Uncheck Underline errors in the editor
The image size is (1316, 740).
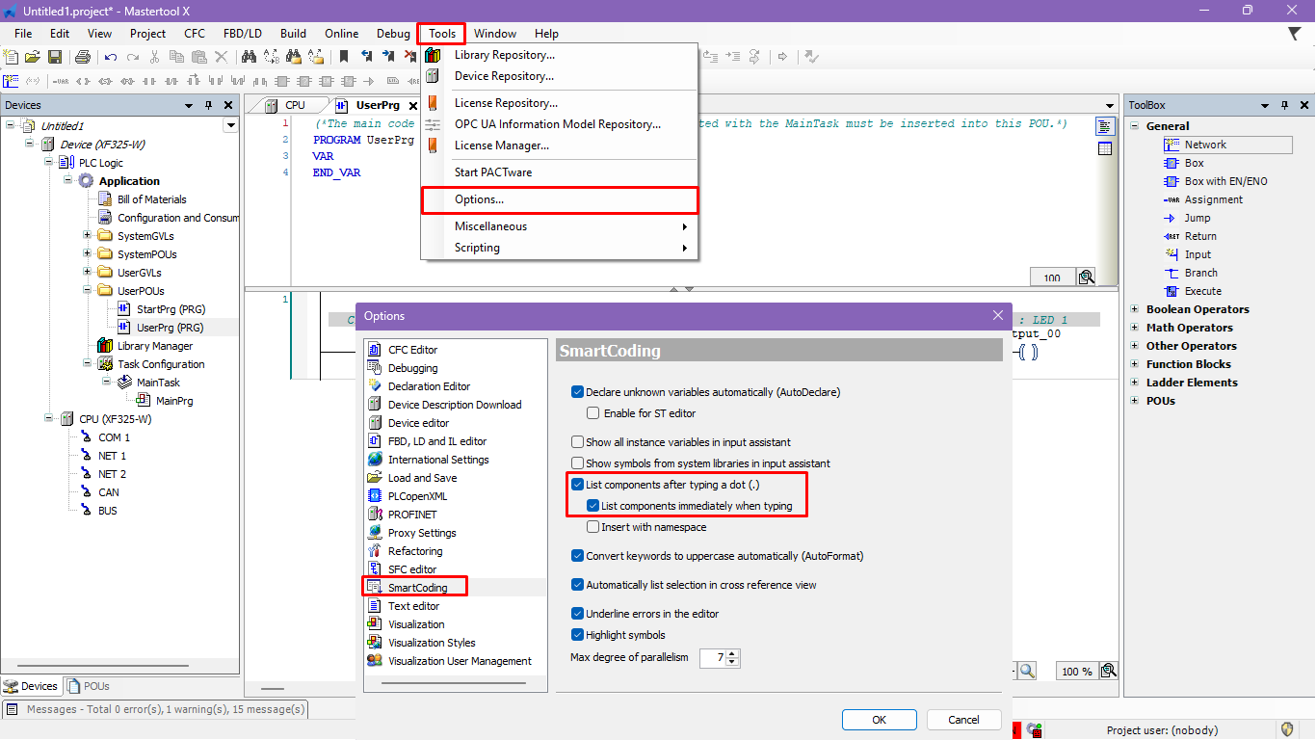[578, 614]
